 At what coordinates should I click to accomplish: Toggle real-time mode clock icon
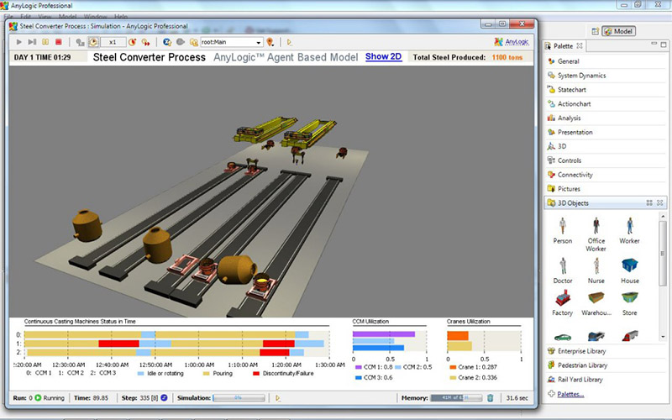[x=93, y=42]
